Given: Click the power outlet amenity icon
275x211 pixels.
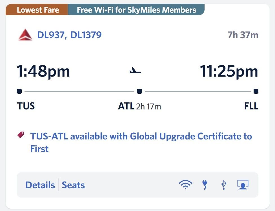Looking at the screenshot, I should point(205,185).
